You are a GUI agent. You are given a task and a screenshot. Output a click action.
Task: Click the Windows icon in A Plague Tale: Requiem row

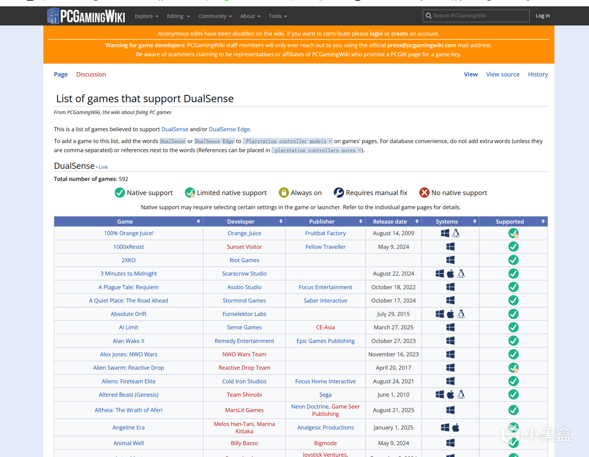(x=450, y=287)
